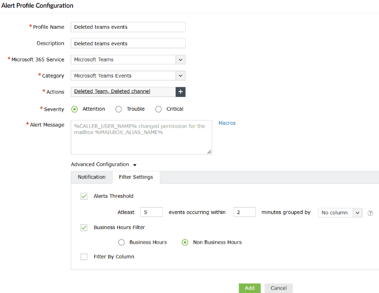Open the Category dropdown
This screenshot has height=293, width=379.
click(180, 76)
